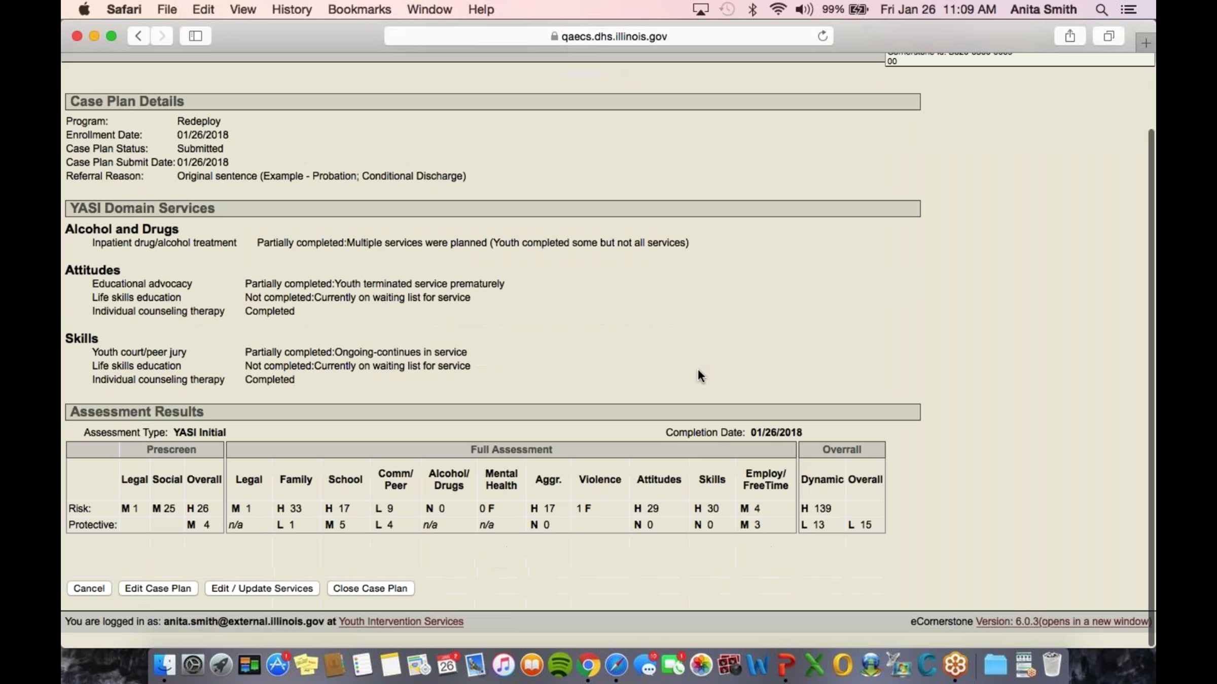Open Microsoft Outlook from the Dock
This screenshot has width=1217, height=684.
[x=843, y=665]
